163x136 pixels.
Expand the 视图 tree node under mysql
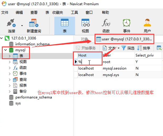[x=10, y=62]
